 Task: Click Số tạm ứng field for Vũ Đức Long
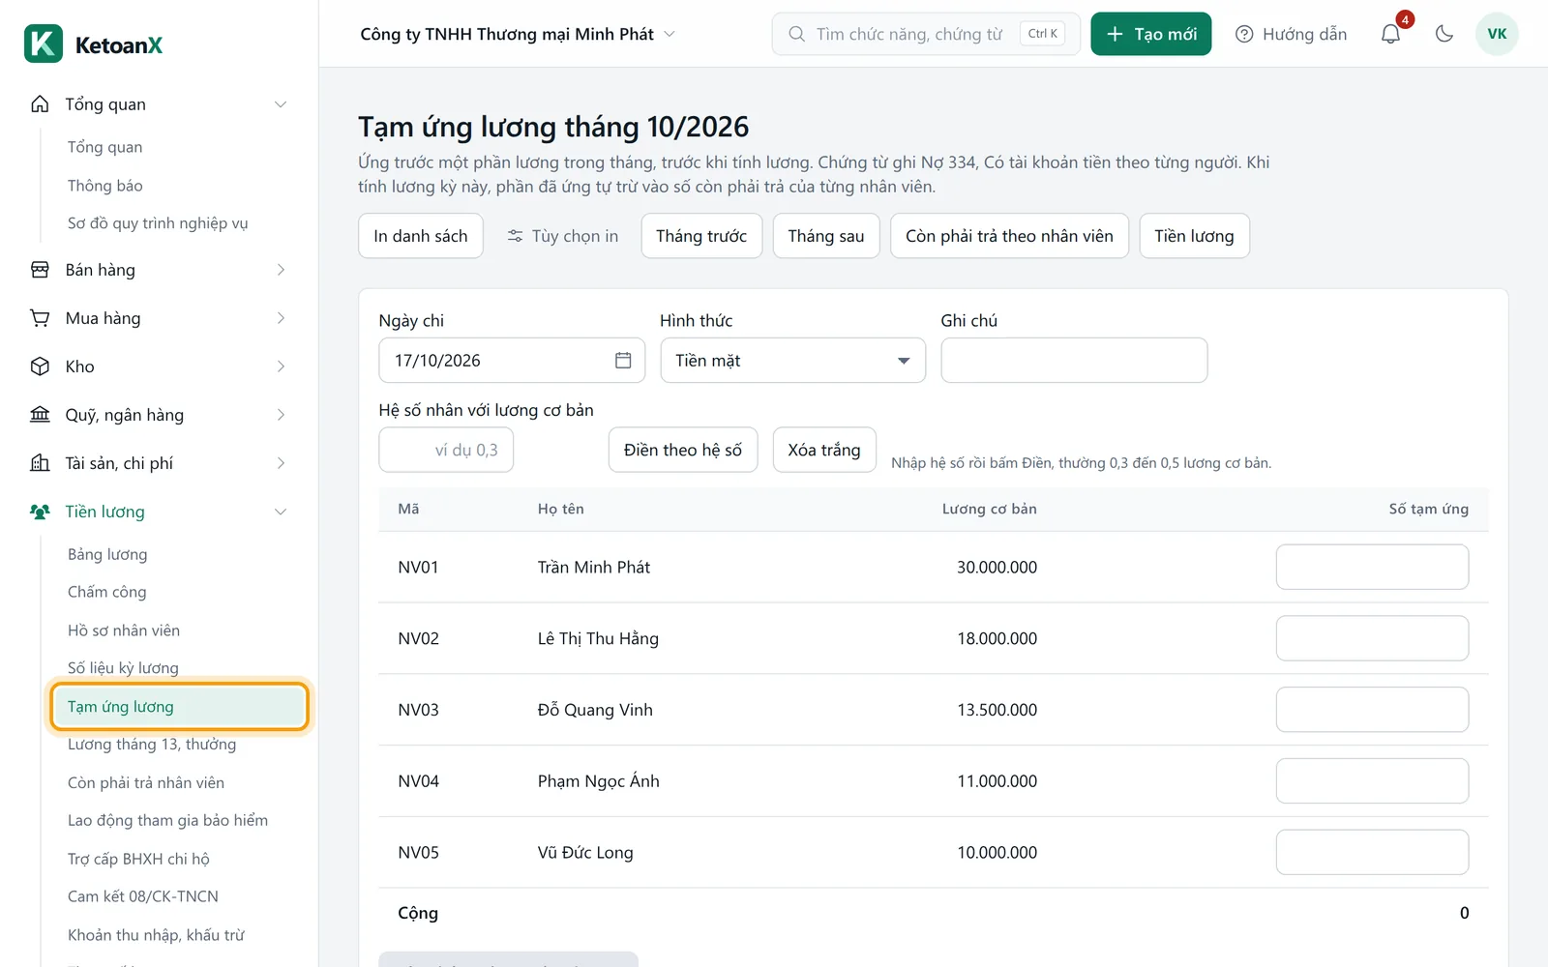point(1372,852)
